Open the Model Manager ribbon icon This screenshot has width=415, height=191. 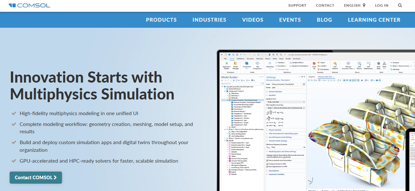[x=236, y=65]
